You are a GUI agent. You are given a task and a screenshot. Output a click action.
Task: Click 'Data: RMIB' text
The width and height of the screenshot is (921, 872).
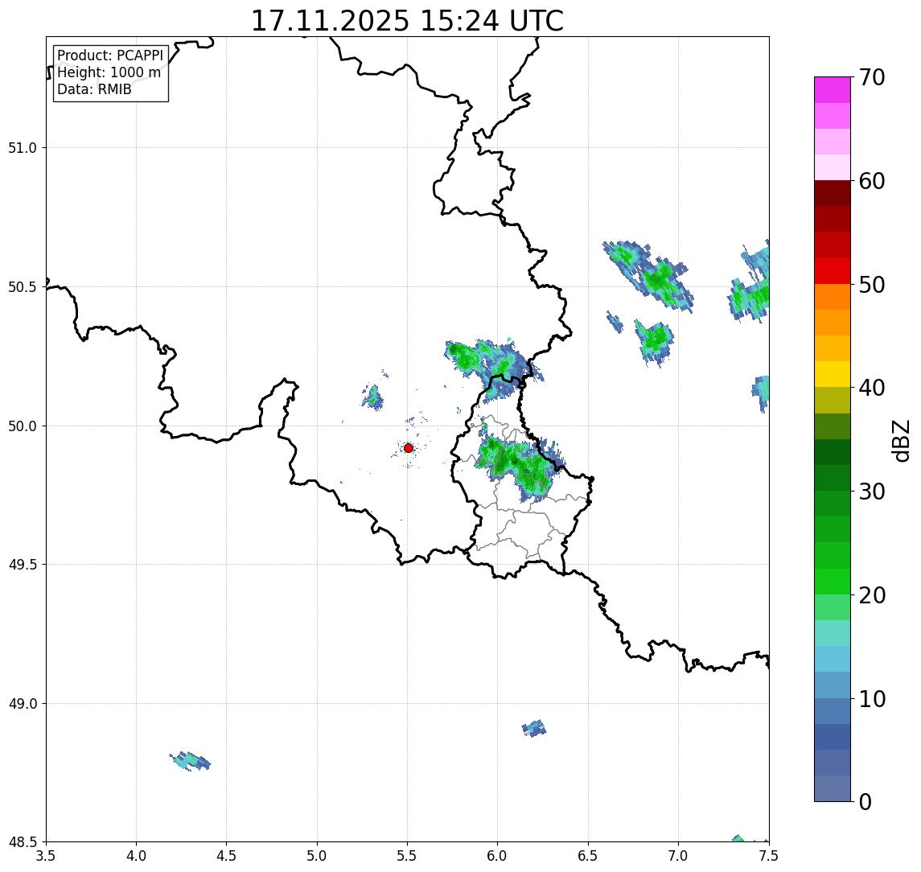coord(95,89)
